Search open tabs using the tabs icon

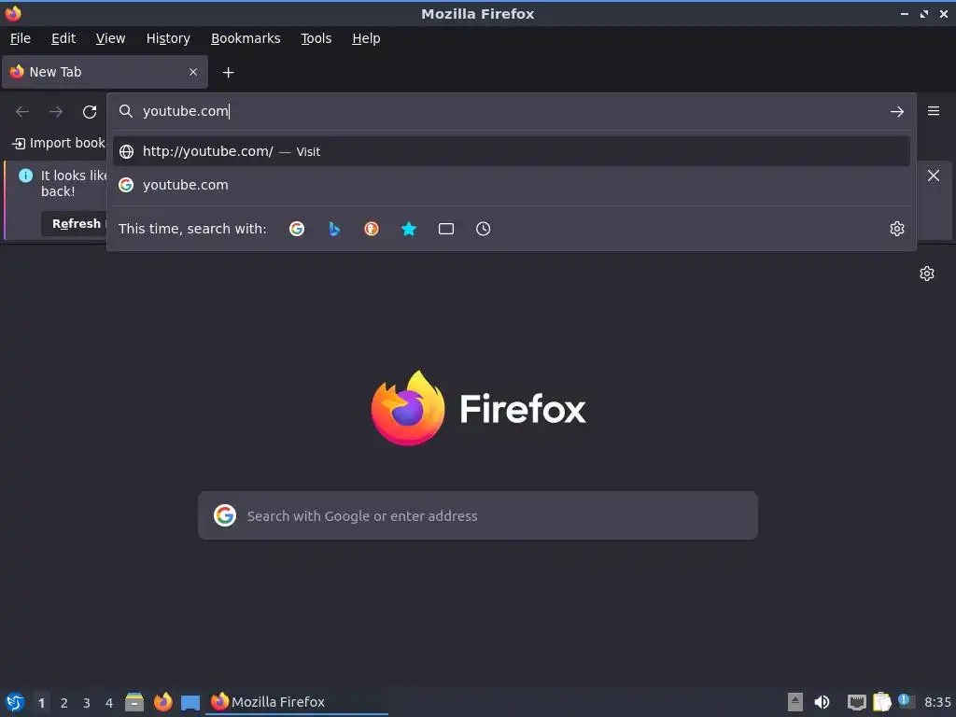446,229
